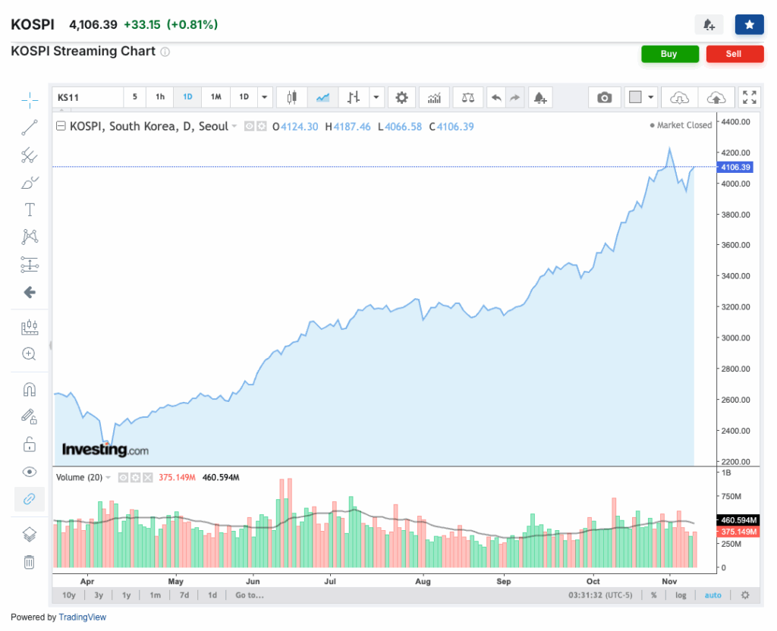Hide all drawings with sidebar eye icon

pyautogui.click(x=29, y=472)
